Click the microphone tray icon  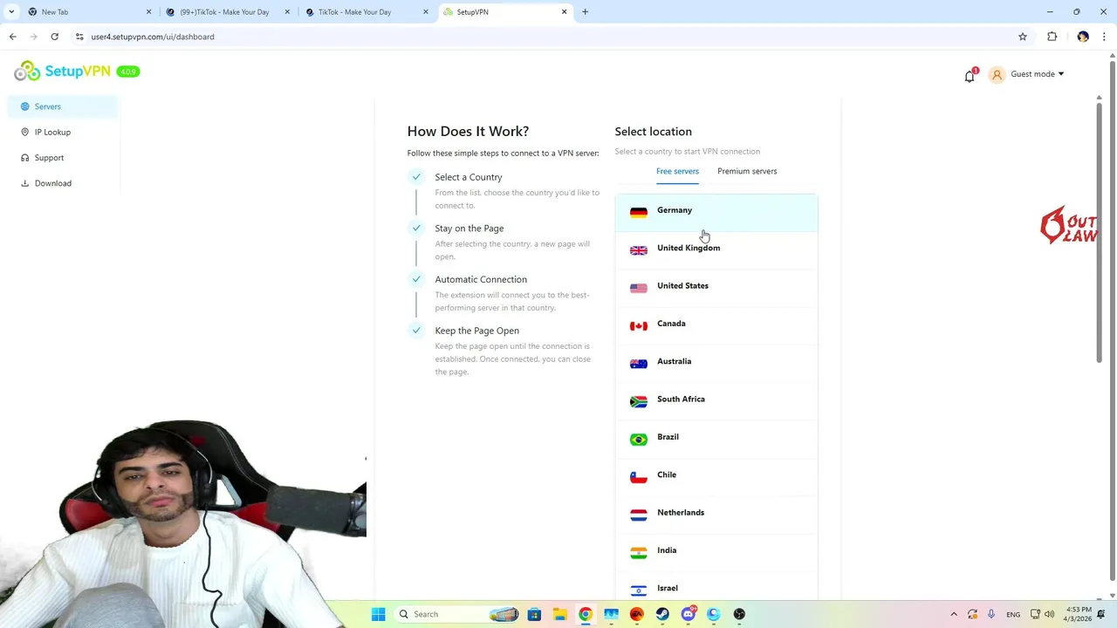(990, 615)
